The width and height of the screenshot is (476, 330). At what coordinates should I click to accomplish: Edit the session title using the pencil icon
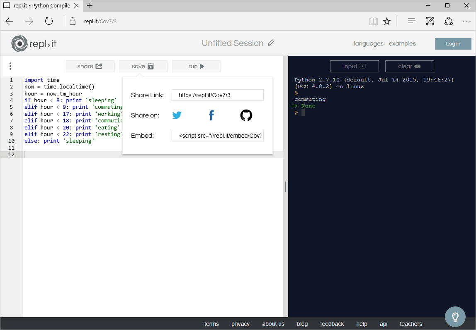[x=272, y=43]
